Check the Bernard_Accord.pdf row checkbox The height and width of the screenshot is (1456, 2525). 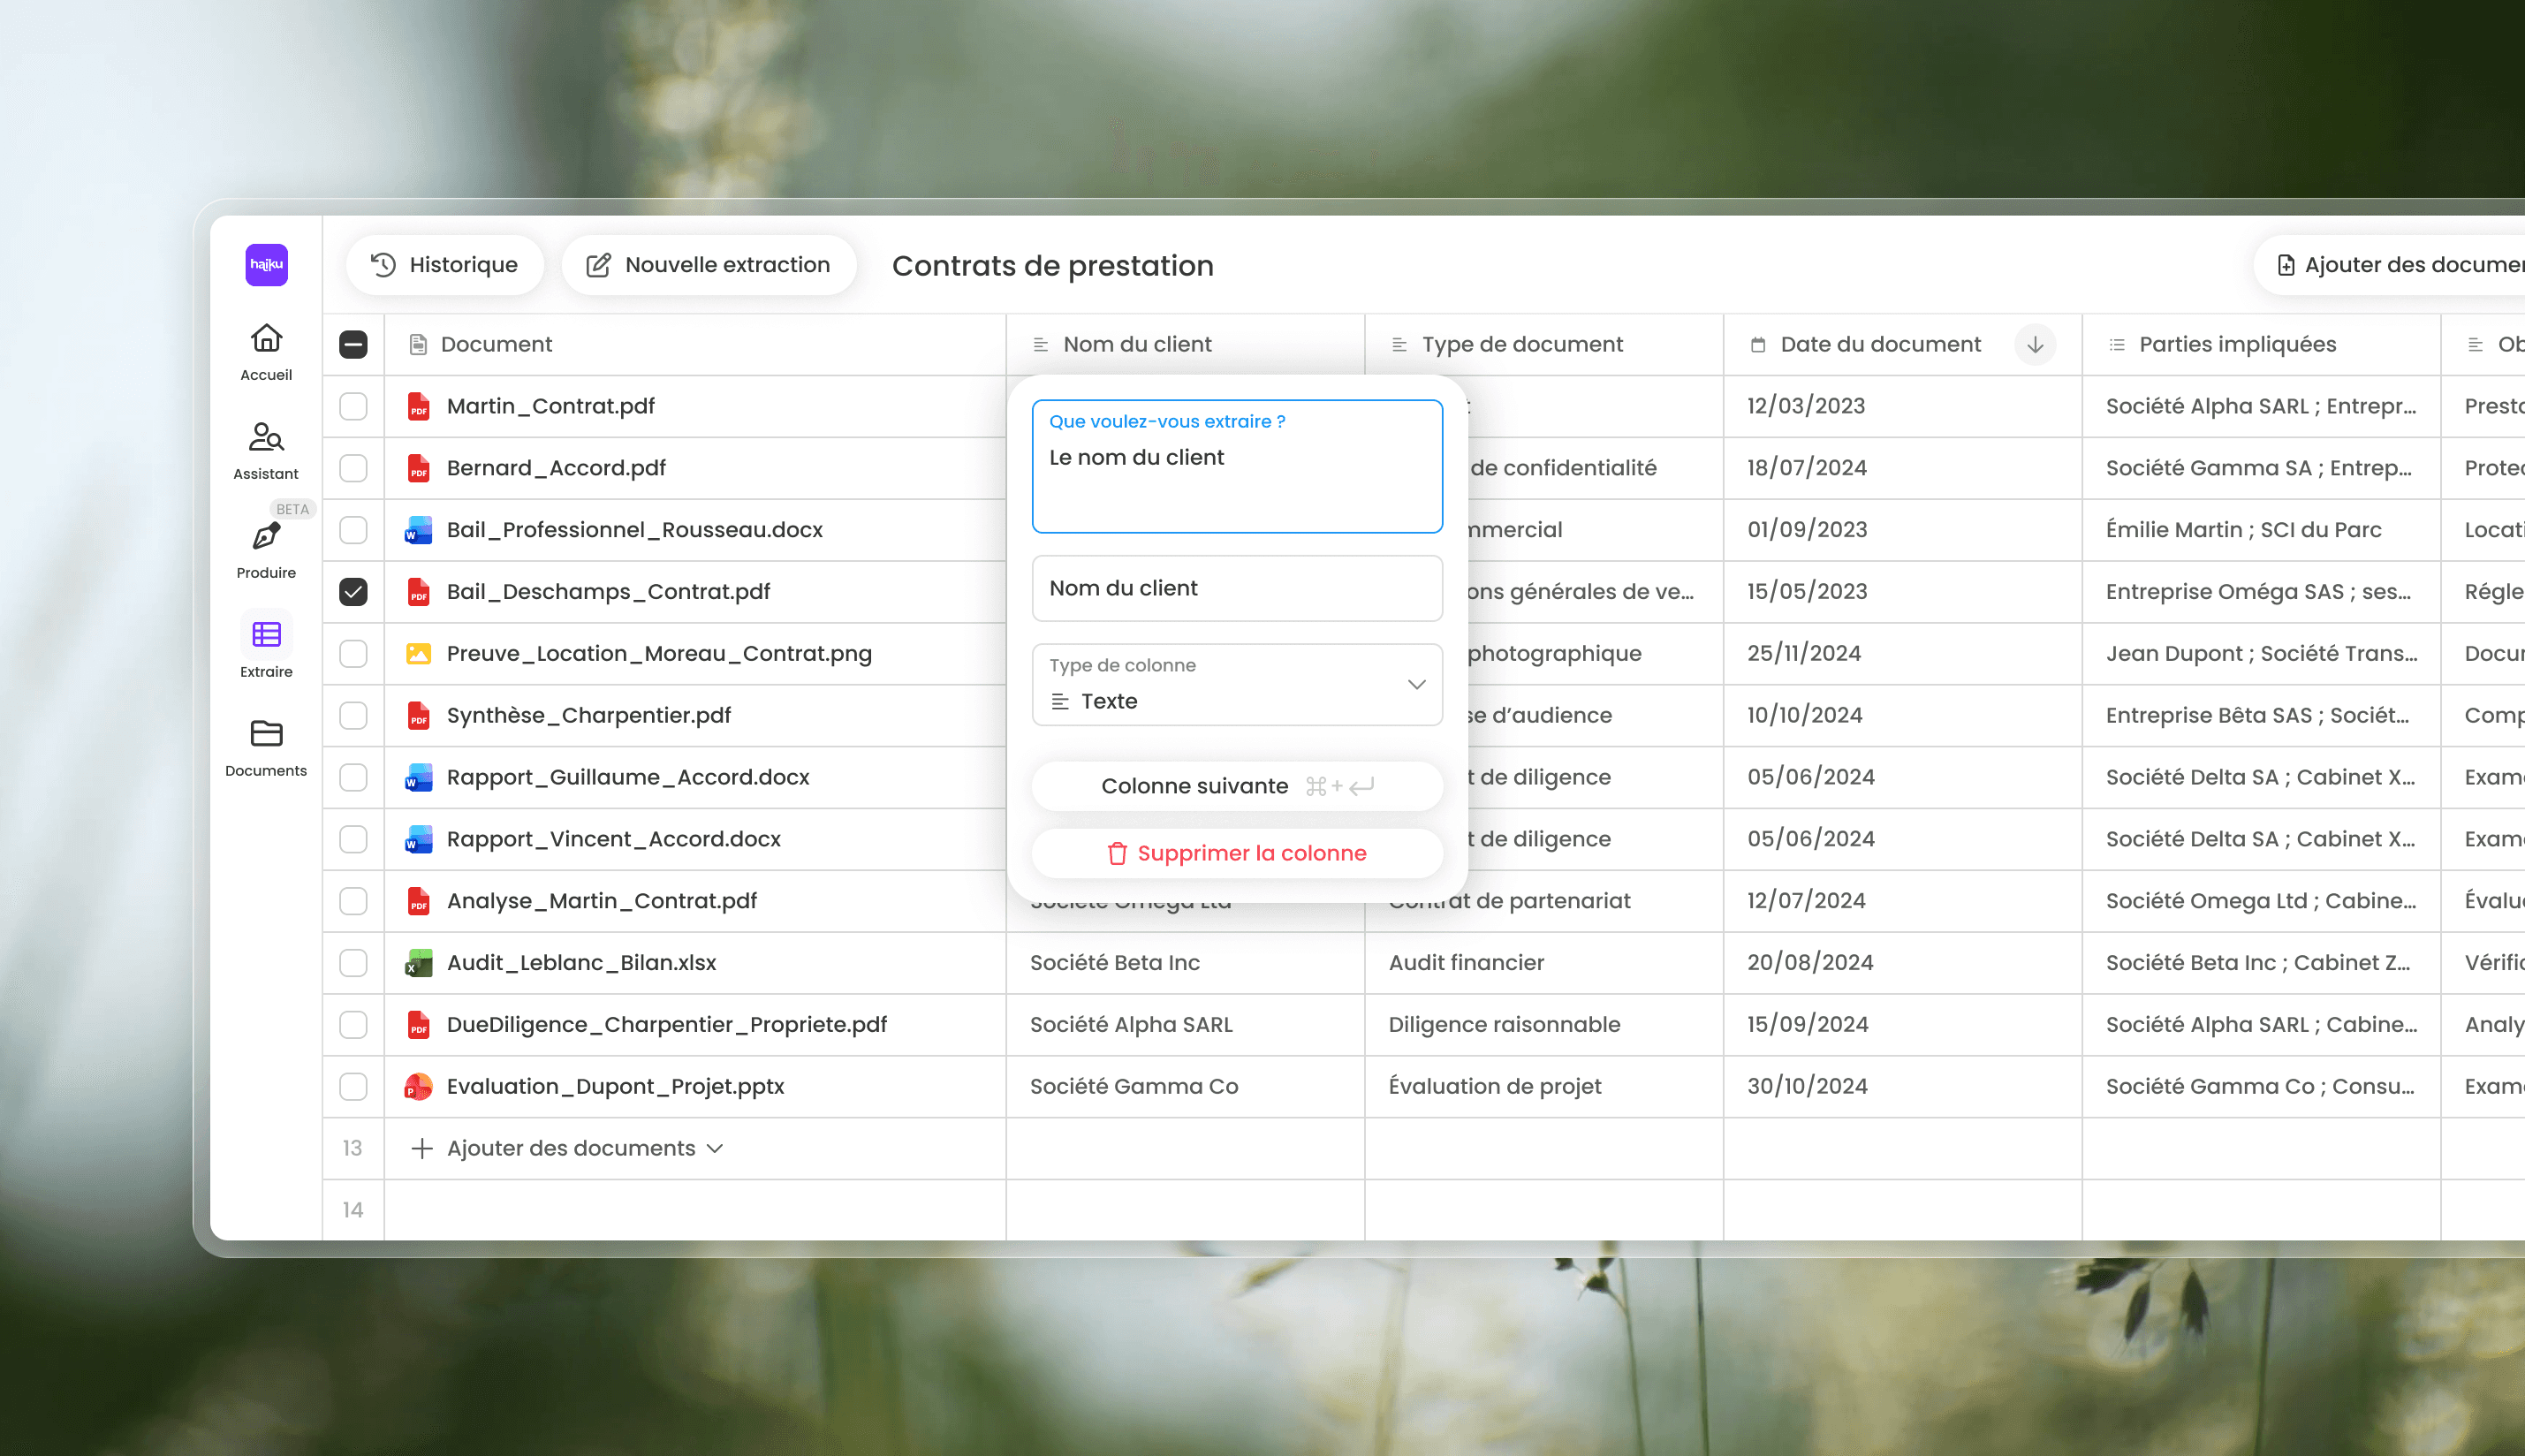(x=353, y=468)
